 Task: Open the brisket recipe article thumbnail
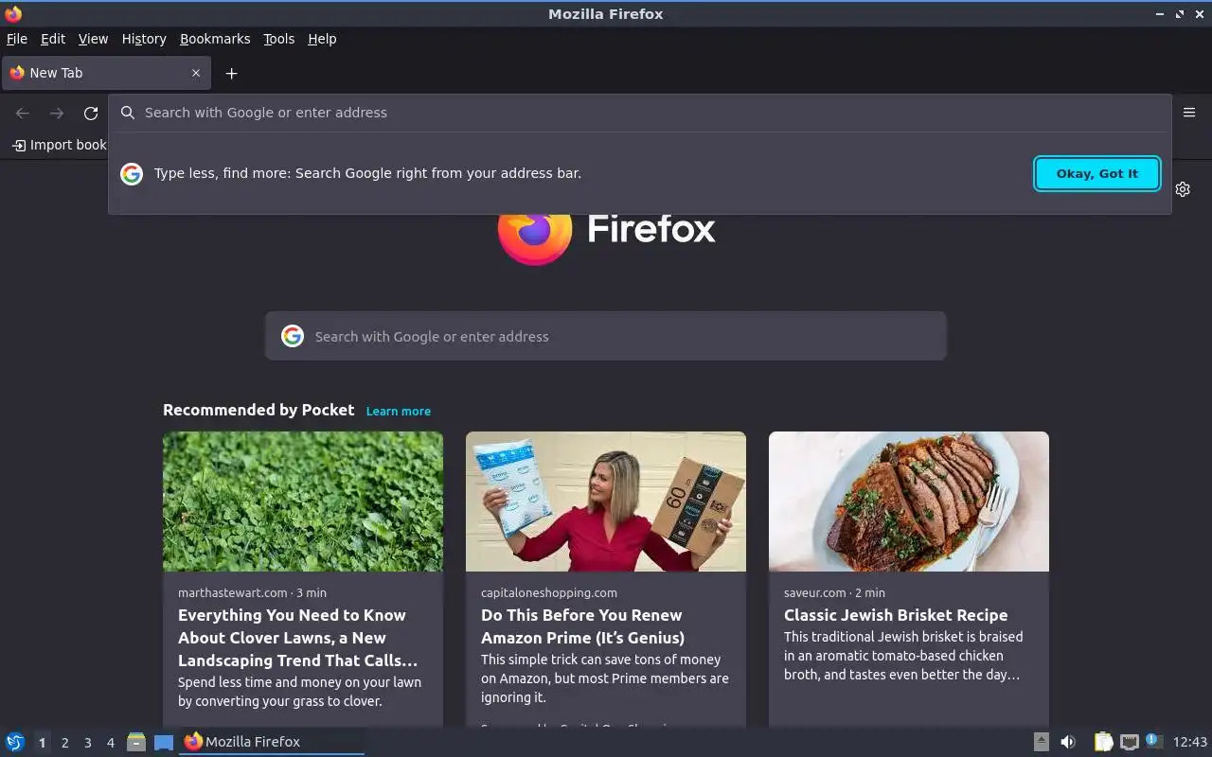(x=909, y=502)
